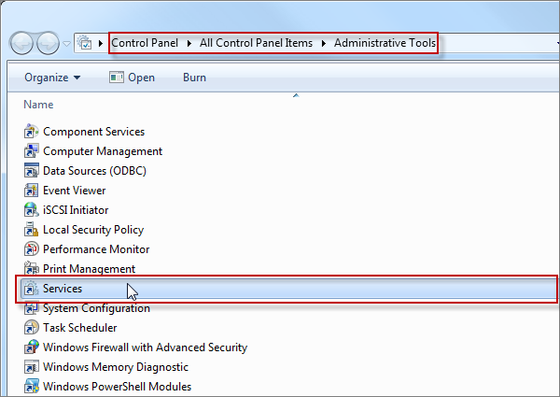Click the iSCSI Initiator icon
The height and width of the screenshot is (397, 560).
point(31,210)
